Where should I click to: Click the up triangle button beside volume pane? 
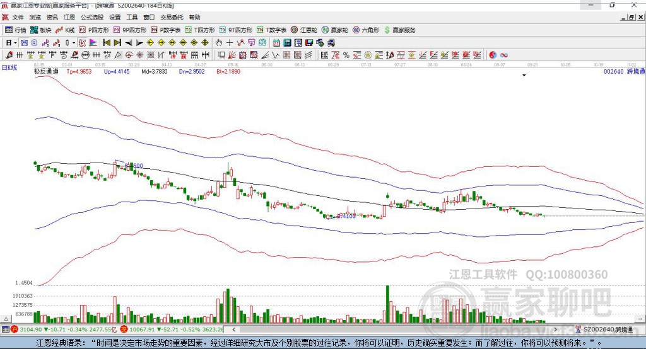[x=6, y=319]
